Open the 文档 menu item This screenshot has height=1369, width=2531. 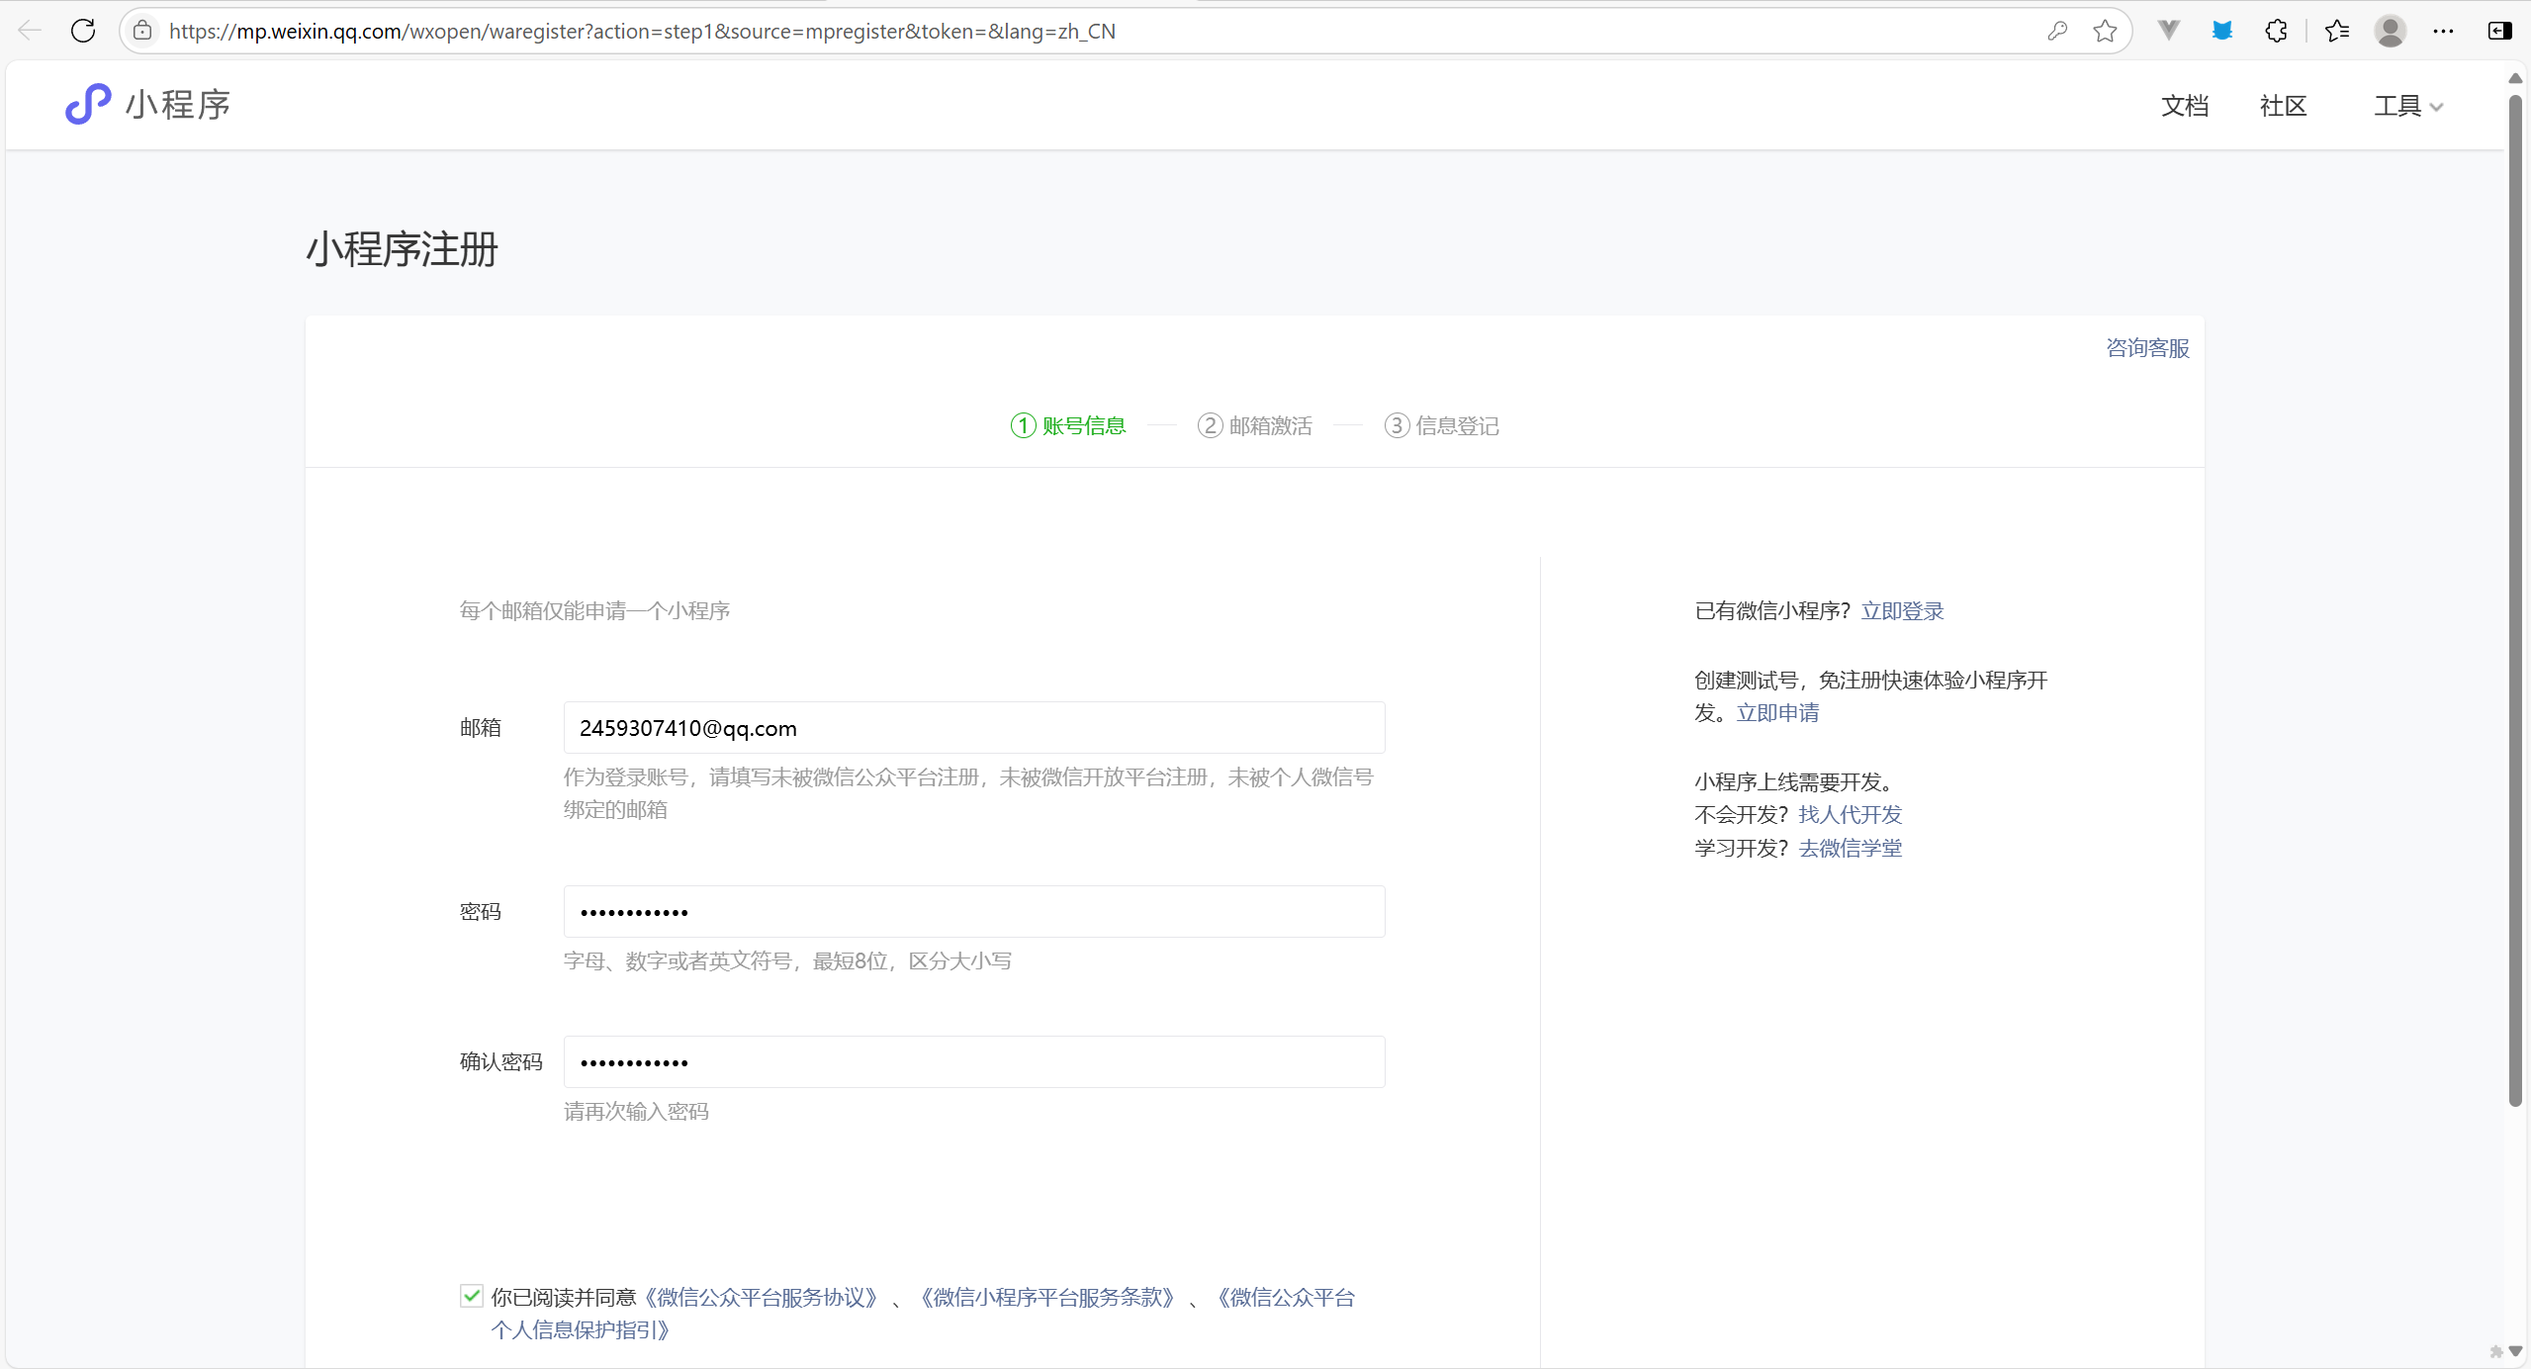click(2184, 106)
